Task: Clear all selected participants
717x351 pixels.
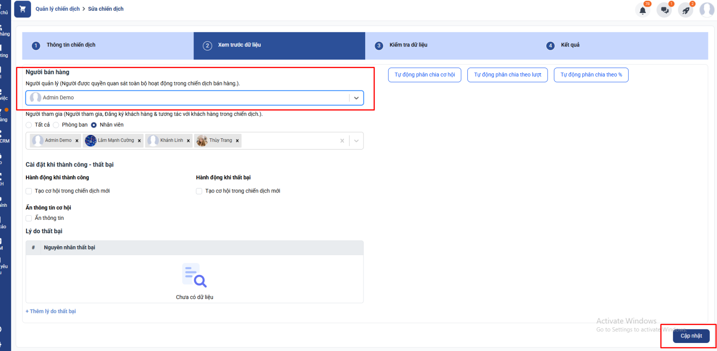Action: (342, 141)
